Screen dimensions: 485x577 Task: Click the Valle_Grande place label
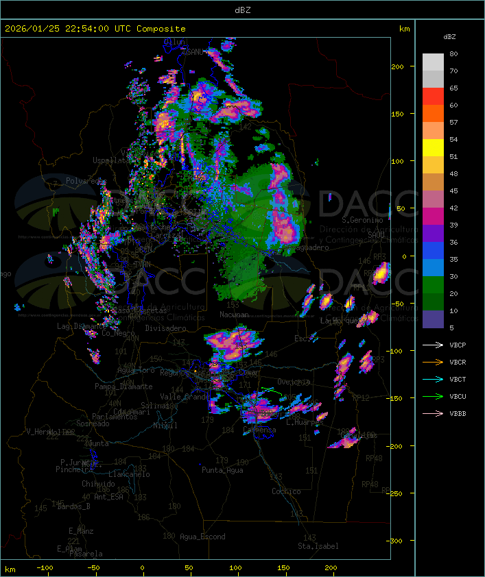tap(184, 397)
